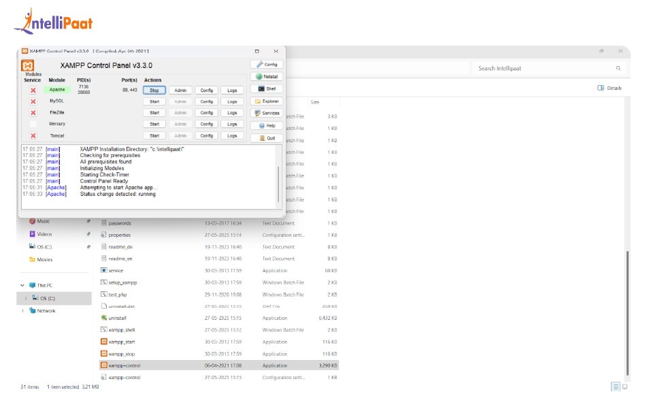Screen dimensions: 647x409
Task: Click the This PC icon in navigation pane
Action: click(32, 285)
